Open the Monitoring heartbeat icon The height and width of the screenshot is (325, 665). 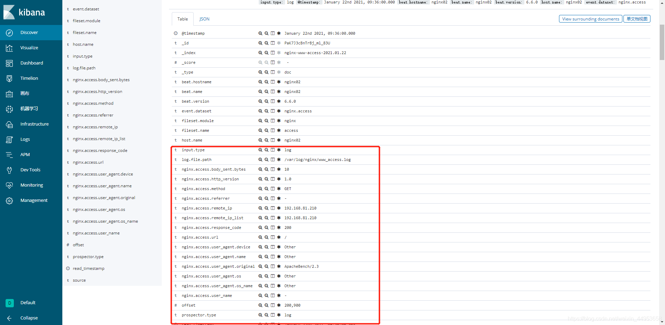(9, 185)
